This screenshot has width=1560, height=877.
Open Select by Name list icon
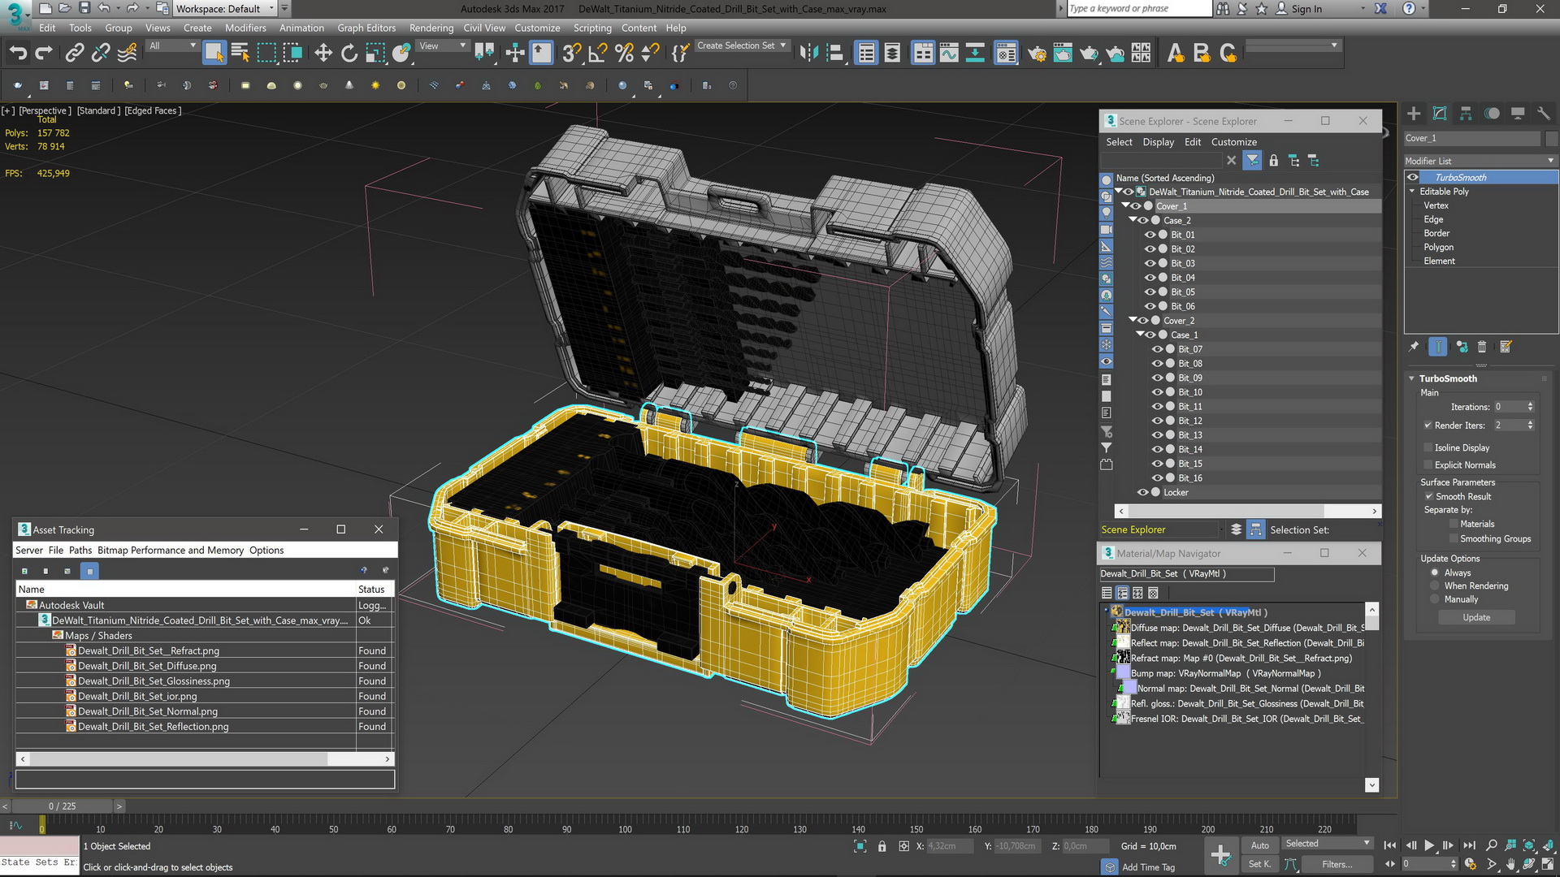click(240, 54)
